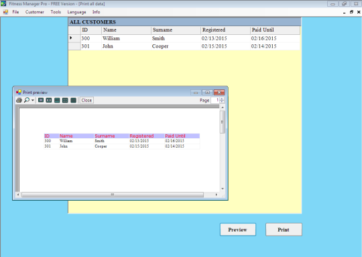
Task: Click the Surname column header in All Customers grid
Action: 176,30
